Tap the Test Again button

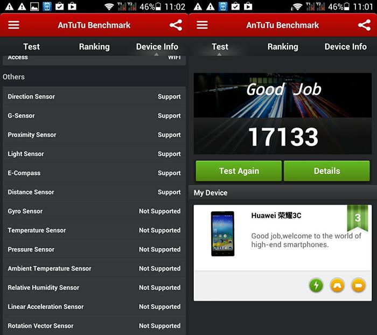pos(239,171)
